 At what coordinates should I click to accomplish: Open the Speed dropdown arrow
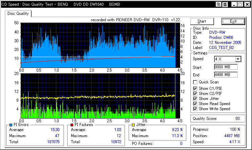[238, 59]
